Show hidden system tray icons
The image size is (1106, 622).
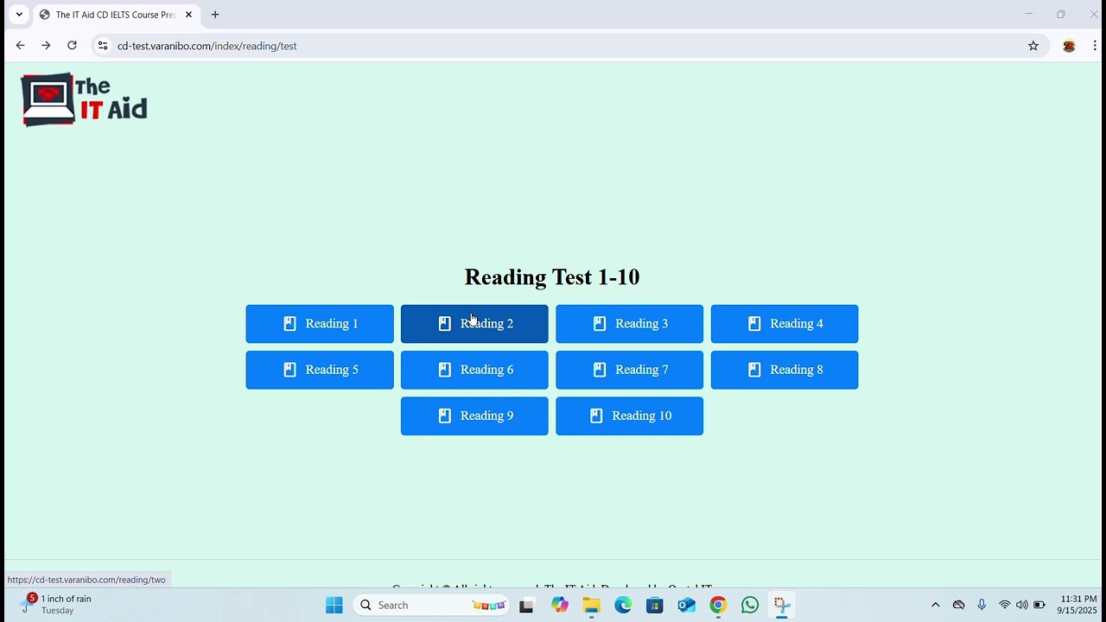point(935,605)
